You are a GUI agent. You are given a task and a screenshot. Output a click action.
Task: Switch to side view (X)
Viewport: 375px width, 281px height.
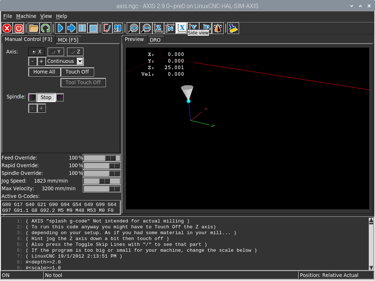[x=182, y=28]
